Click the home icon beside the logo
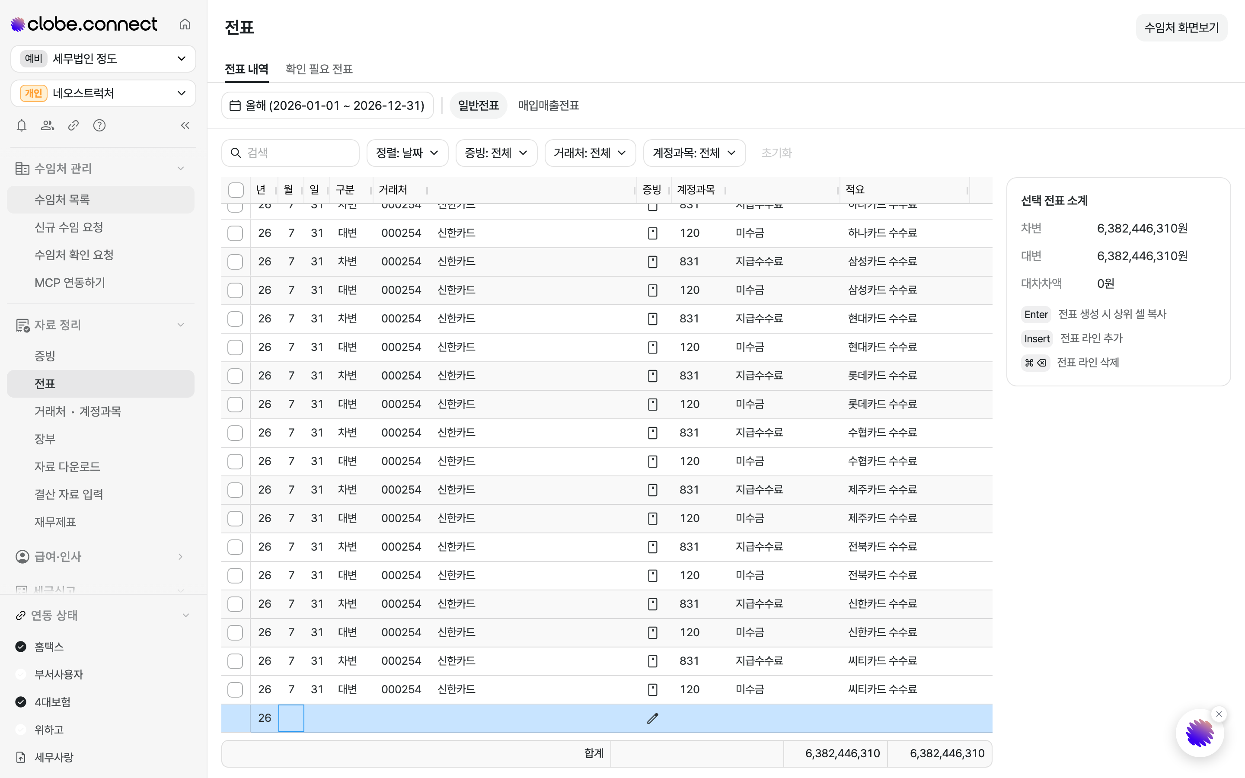Viewport: 1245px width, 778px height. point(185,24)
